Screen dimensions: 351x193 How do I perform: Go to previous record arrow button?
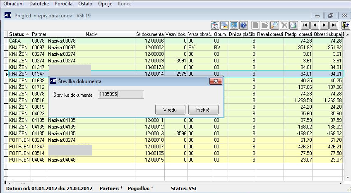point(315,25)
